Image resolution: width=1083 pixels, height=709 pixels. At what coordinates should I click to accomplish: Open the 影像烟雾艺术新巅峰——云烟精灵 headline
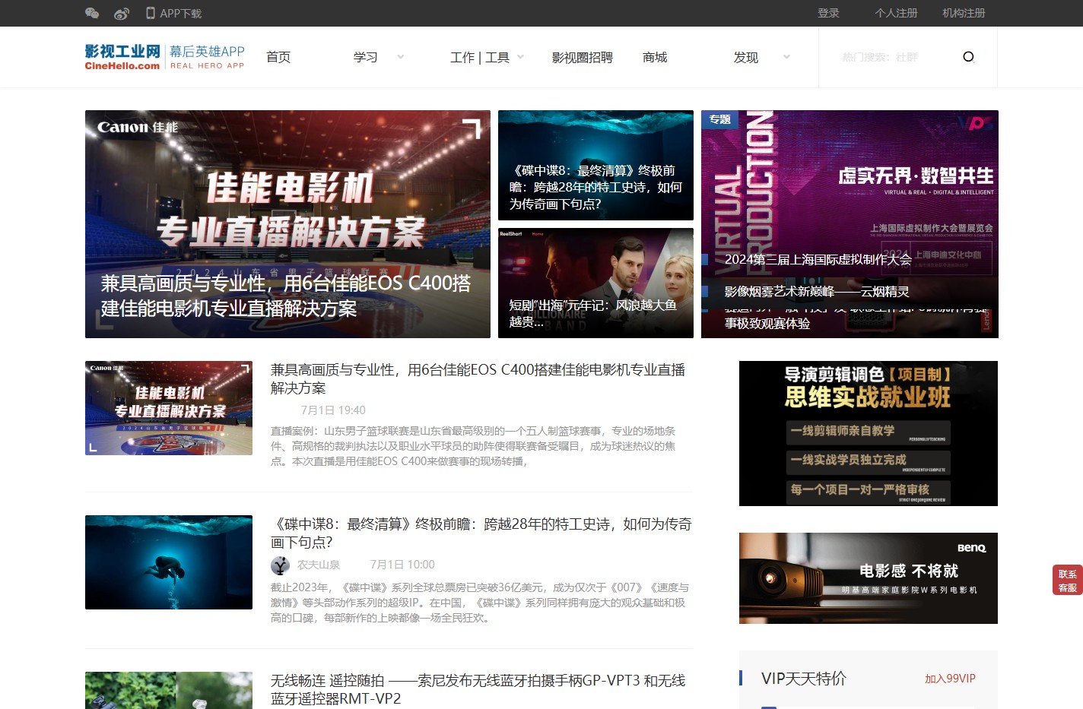[817, 291]
